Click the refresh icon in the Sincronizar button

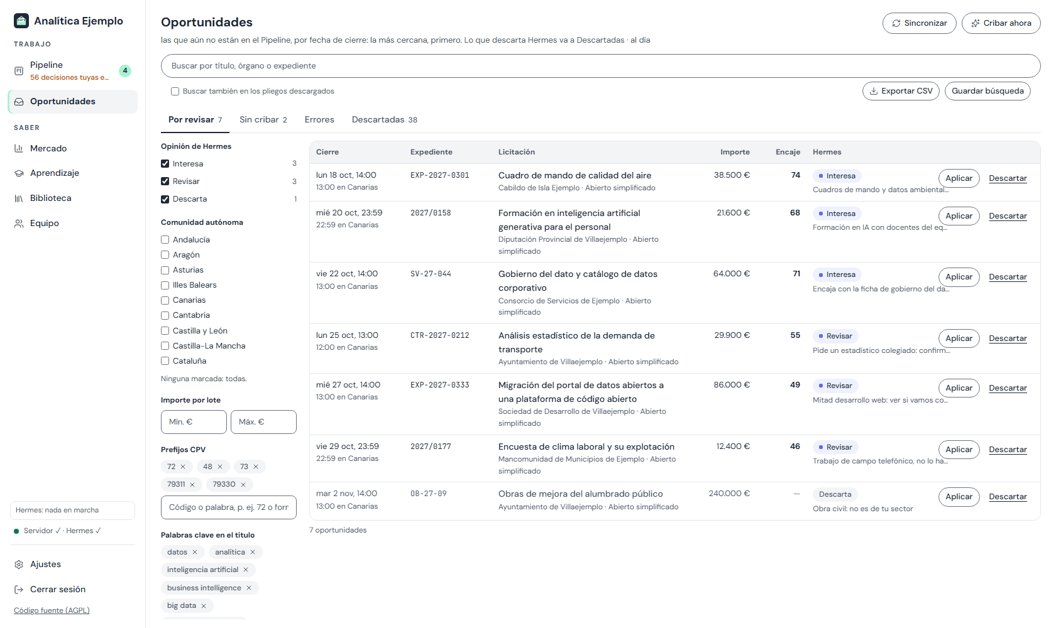(x=896, y=23)
